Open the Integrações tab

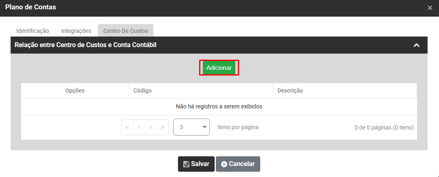coord(76,31)
